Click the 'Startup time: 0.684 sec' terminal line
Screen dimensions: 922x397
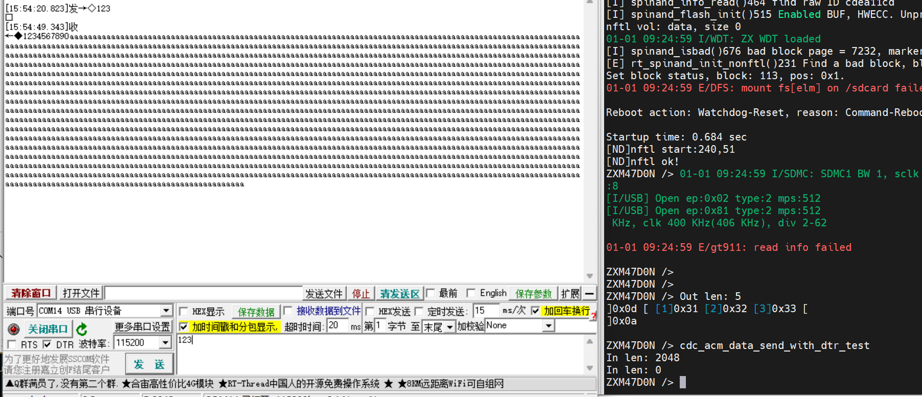click(676, 137)
